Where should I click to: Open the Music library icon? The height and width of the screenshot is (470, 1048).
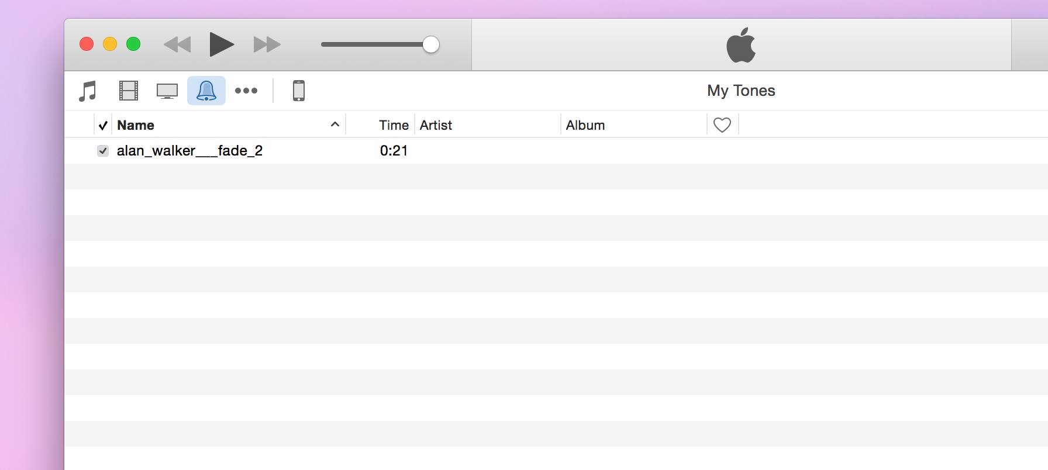[x=88, y=91]
